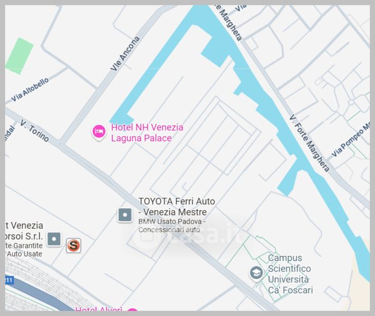Image resolution: width=375 pixels, height=316 pixels.
Task: Select the TOYOTA Ferri Auto square marker
Action: click(125, 215)
